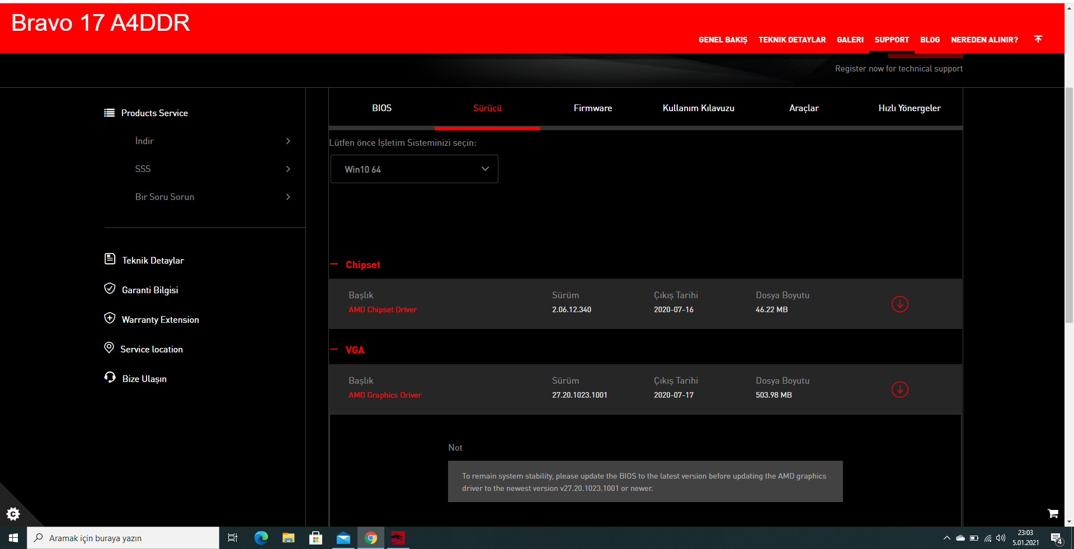The image size is (1074, 549).
Task: Open the volume speaker tray icon
Action: (1001, 538)
